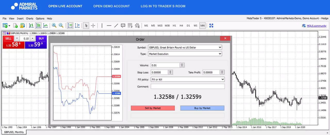
Task: Click the Admiral Markets logo
Action: [x=24, y=6]
